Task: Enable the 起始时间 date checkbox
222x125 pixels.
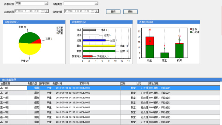Action: coord(16,11)
